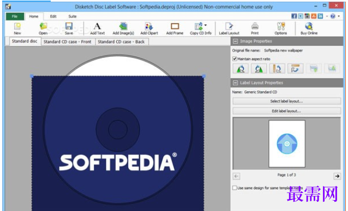Viewport: 348px width, 211px height.
Task: Click the Add Image(s) icon
Action: click(123, 28)
